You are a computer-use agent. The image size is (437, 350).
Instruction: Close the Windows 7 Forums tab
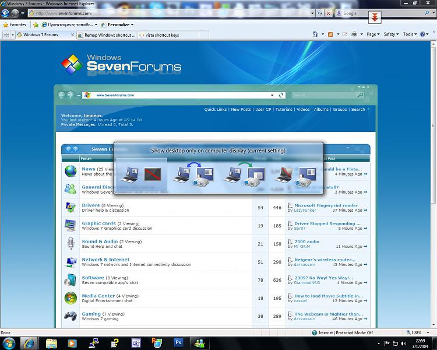pos(72,35)
